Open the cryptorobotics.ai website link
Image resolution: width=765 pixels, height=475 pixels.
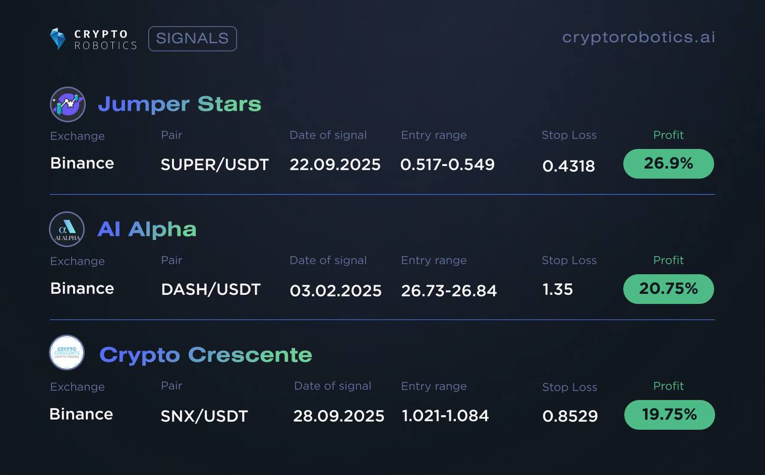(x=638, y=38)
